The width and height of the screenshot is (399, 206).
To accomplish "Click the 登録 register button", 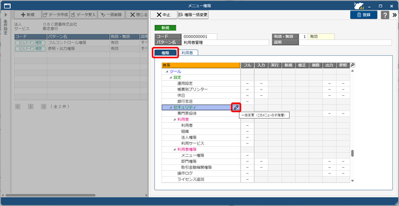I will point(364,15).
